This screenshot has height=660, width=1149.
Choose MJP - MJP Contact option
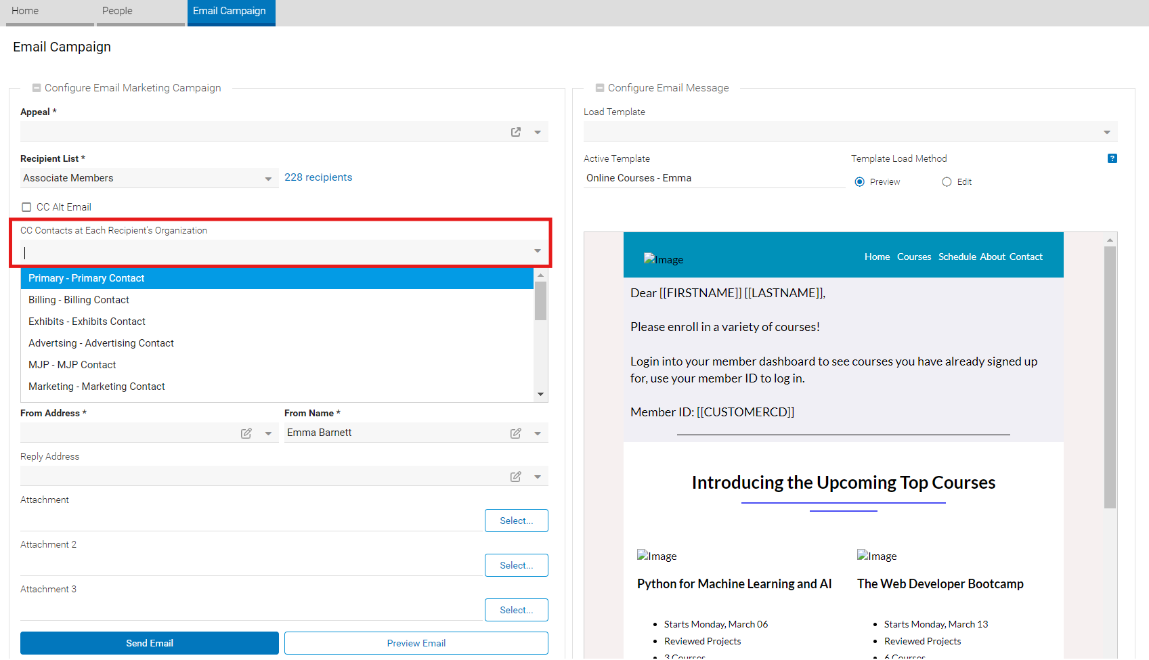point(277,365)
